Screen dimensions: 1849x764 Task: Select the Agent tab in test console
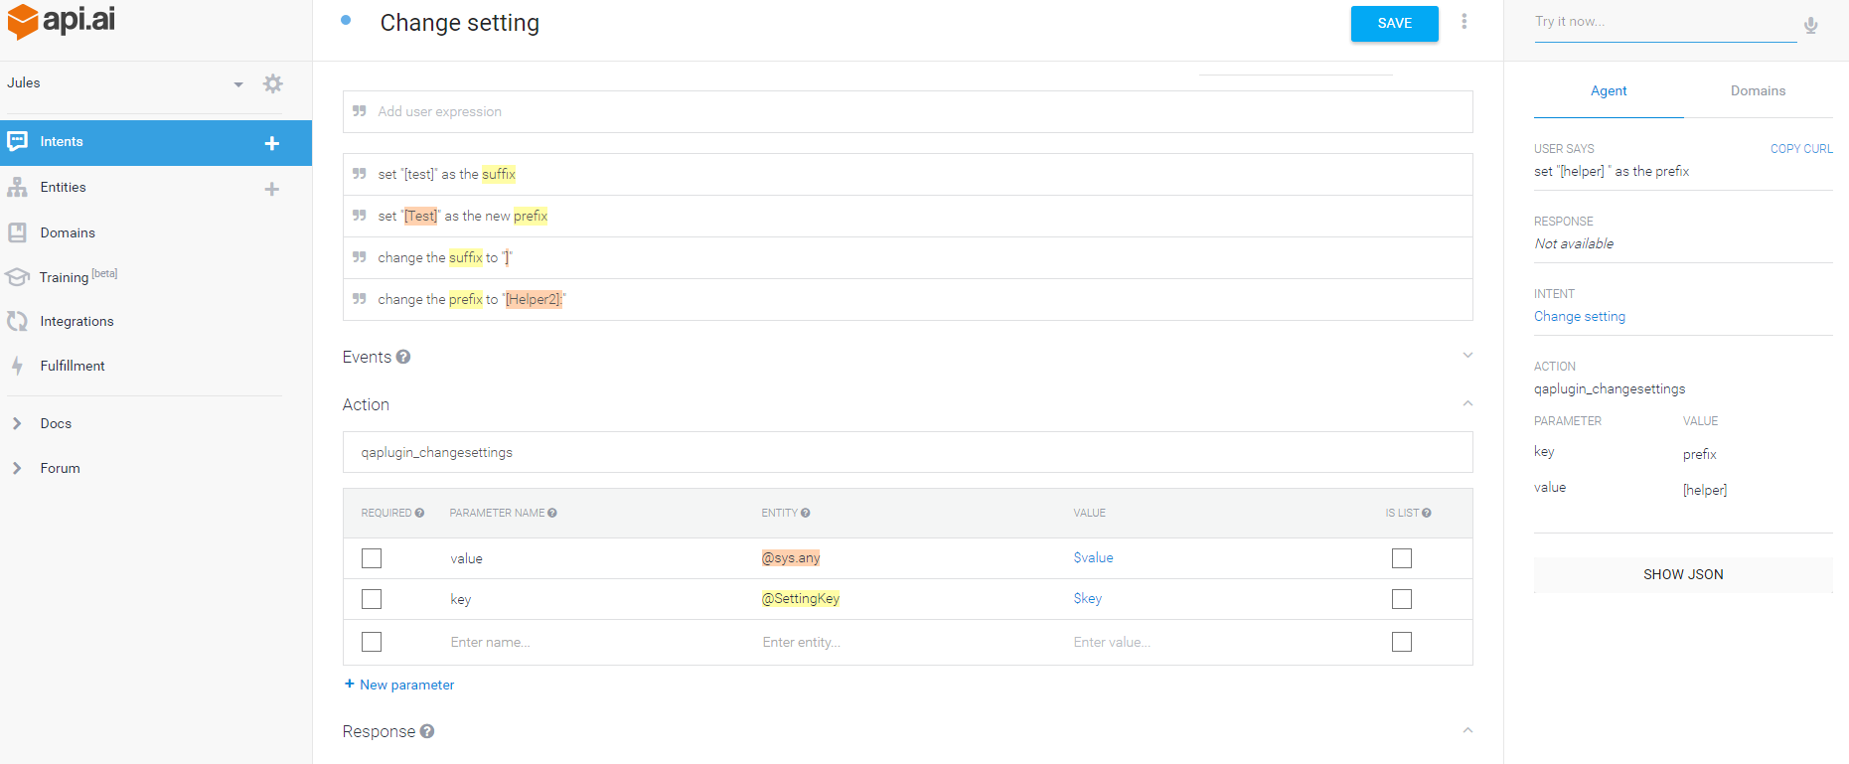(x=1609, y=90)
